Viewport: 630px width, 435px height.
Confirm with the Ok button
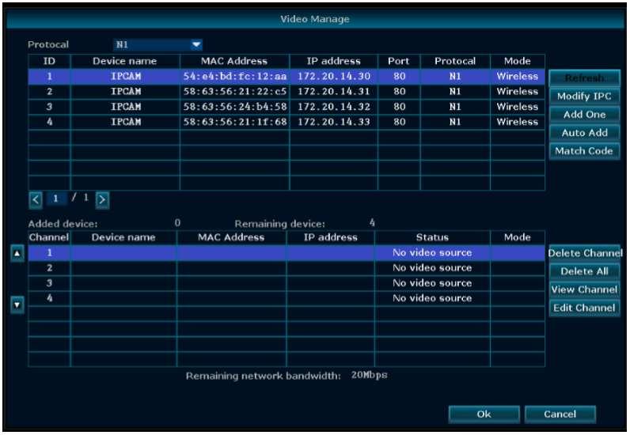pos(484,414)
